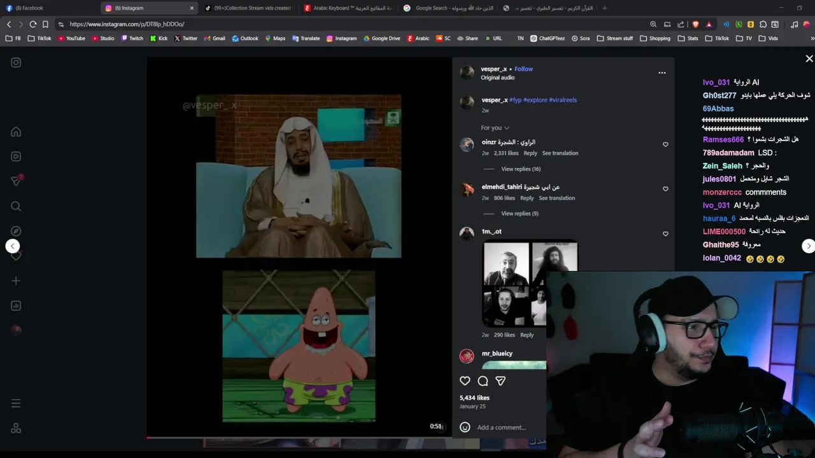This screenshot has height=458, width=815.
Task: Click browser back button
Action: coord(9,24)
